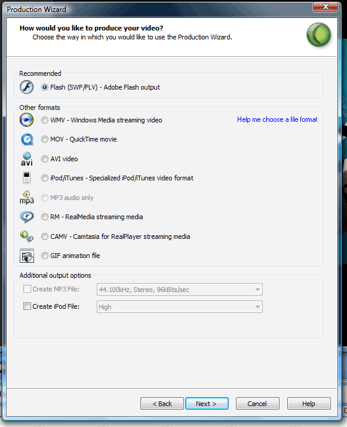The image size is (347, 427).
Task: Click the 'Other formats' group label
Action: tap(40, 107)
